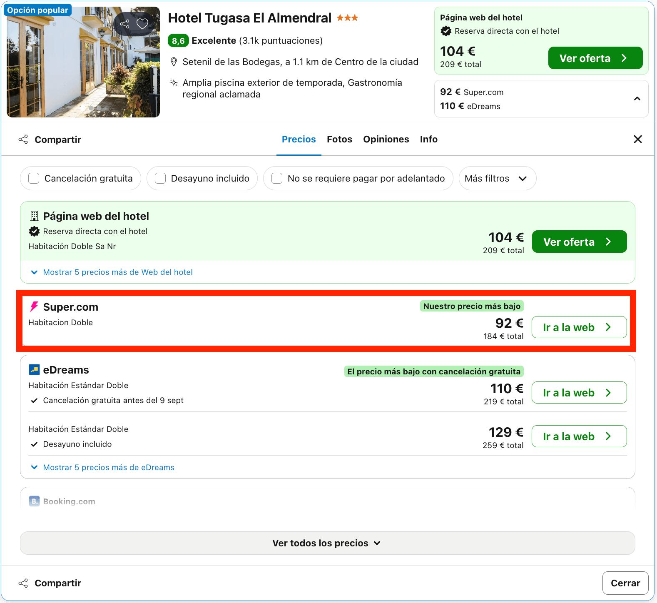Click Ver oferta in Página web del hotel row
This screenshot has width=657, height=603.
(579, 242)
